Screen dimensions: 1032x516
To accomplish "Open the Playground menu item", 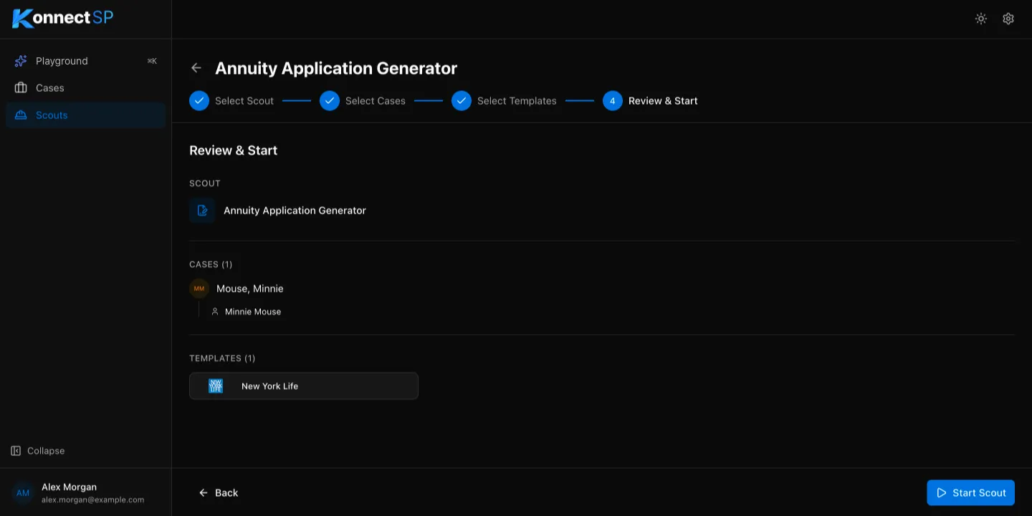I will pos(86,61).
